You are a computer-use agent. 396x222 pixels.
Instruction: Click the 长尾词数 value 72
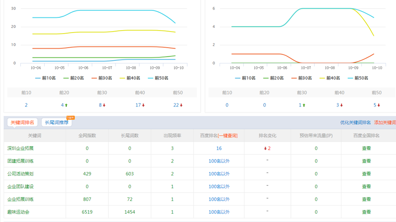coord(130,199)
